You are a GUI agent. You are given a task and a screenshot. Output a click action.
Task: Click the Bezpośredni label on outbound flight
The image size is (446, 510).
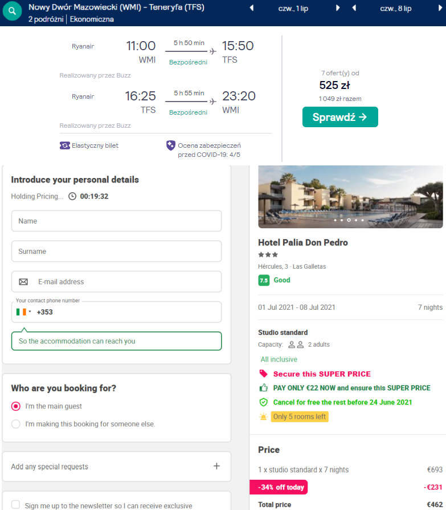tap(188, 62)
